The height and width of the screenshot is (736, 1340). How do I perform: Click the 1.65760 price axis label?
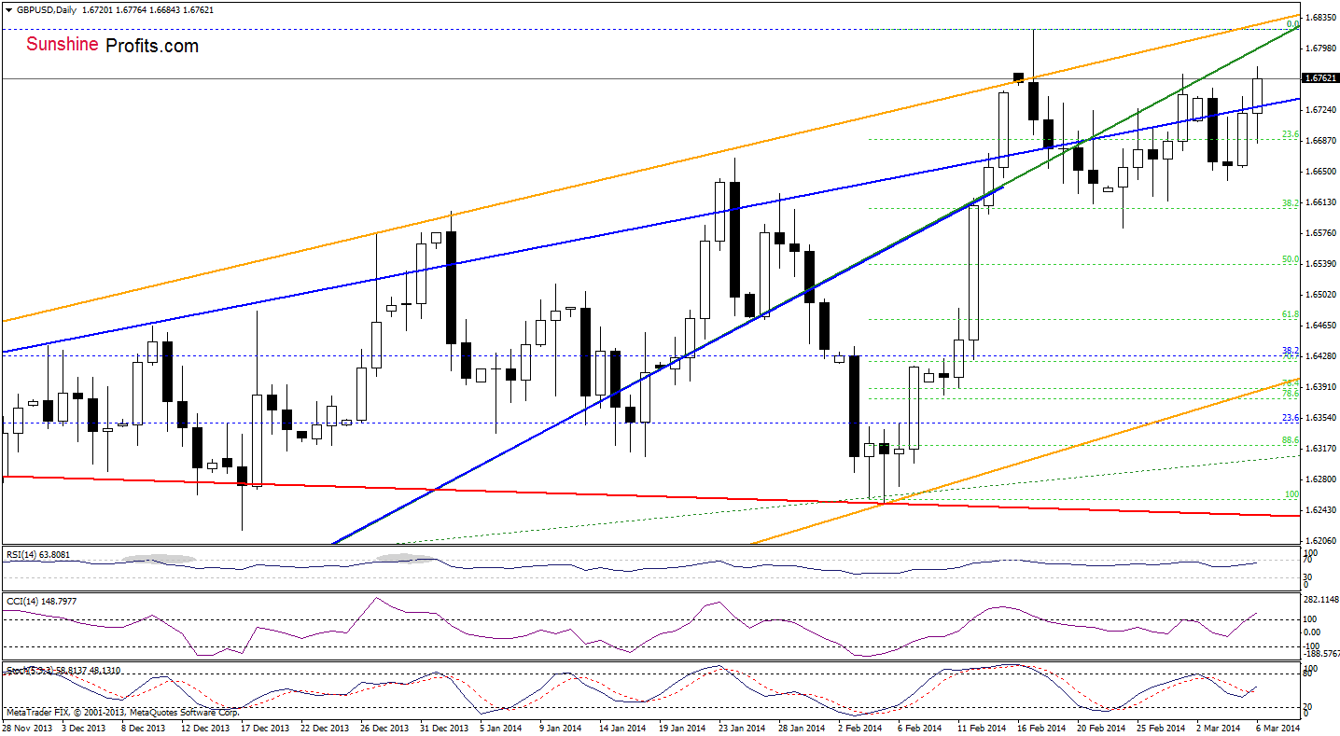point(1320,233)
